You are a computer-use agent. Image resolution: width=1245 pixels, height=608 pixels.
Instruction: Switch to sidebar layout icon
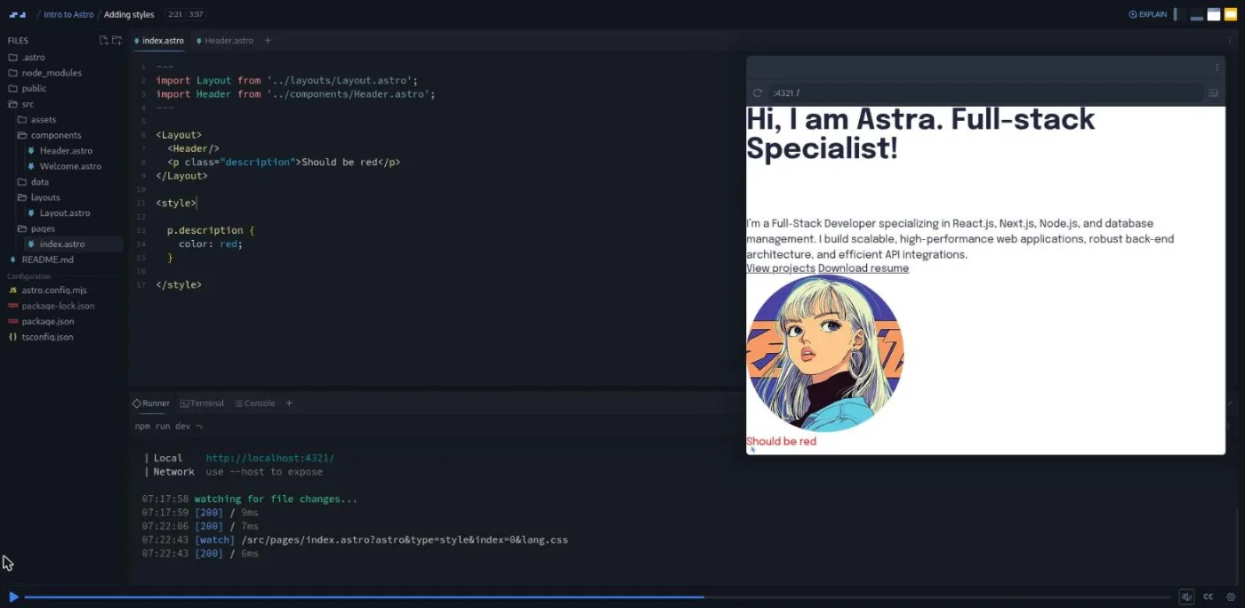pyautogui.click(x=1180, y=14)
